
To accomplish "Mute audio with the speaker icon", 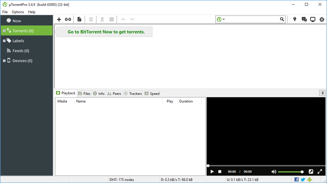I will (274, 172).
